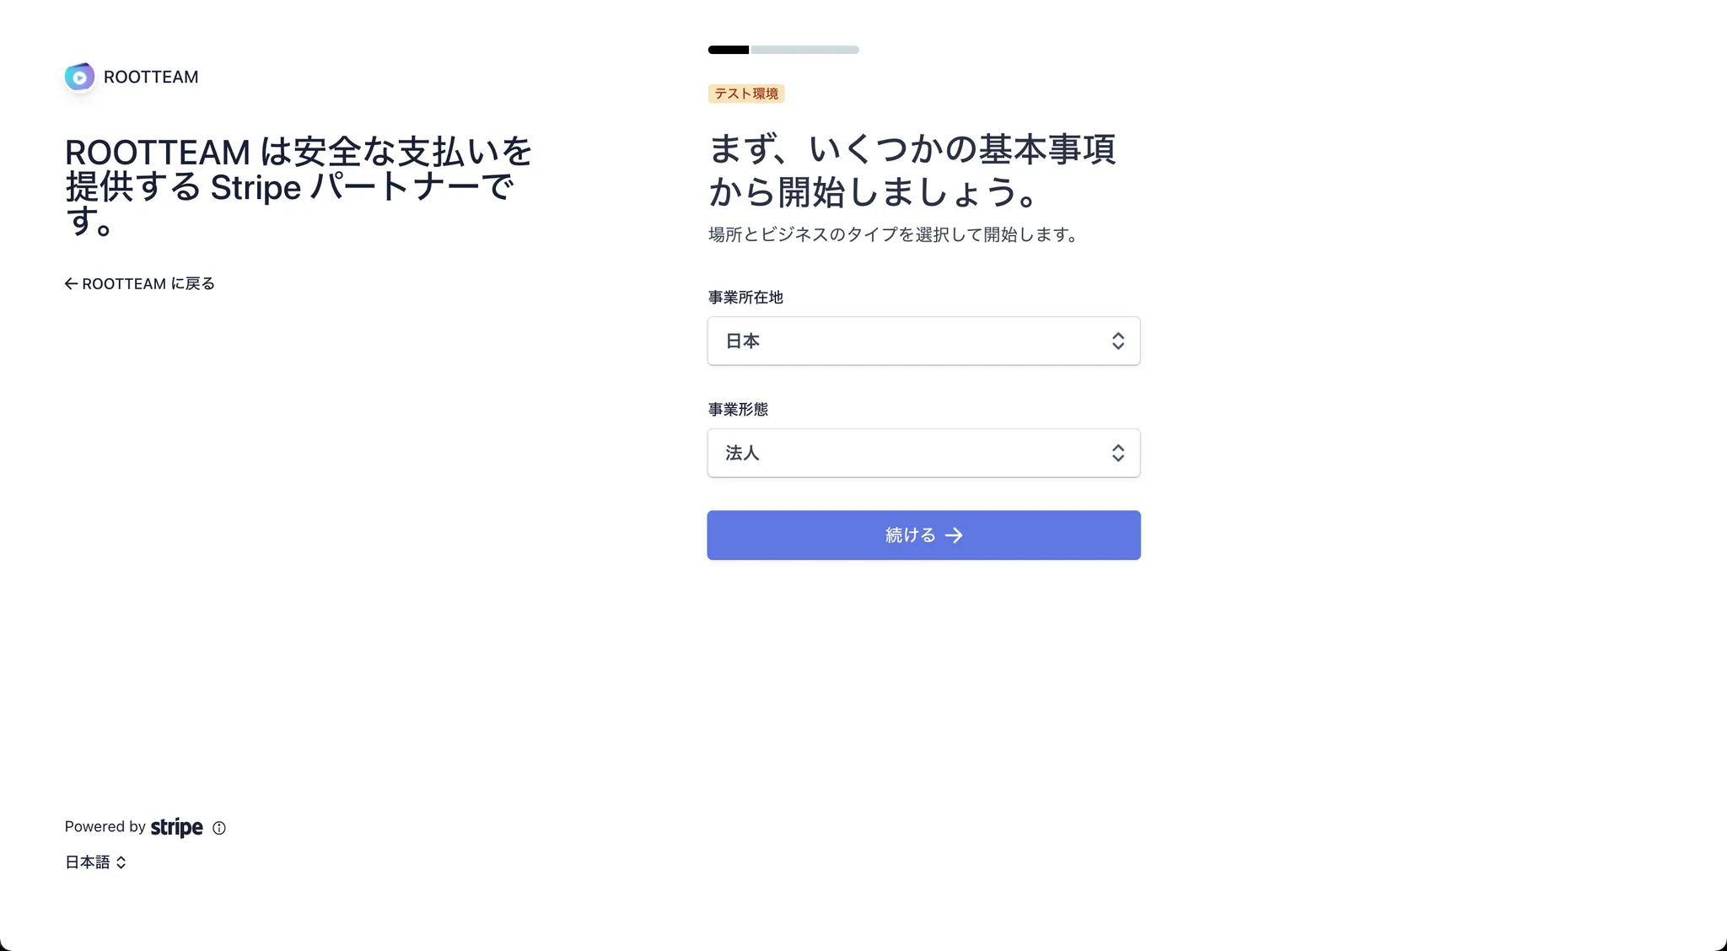Image resolution: width=1727 pixels, height=951 pixels.
Task: Click the Powered by text
Action: point(105,827)
